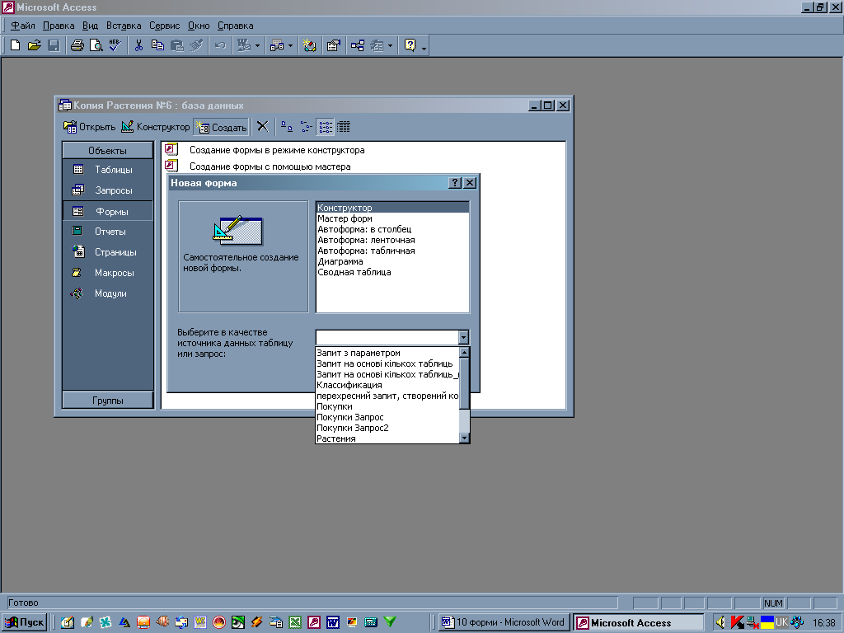Screen dimensions: 844x633
Task: Click the Пуск start button
Action: point(25,623)
